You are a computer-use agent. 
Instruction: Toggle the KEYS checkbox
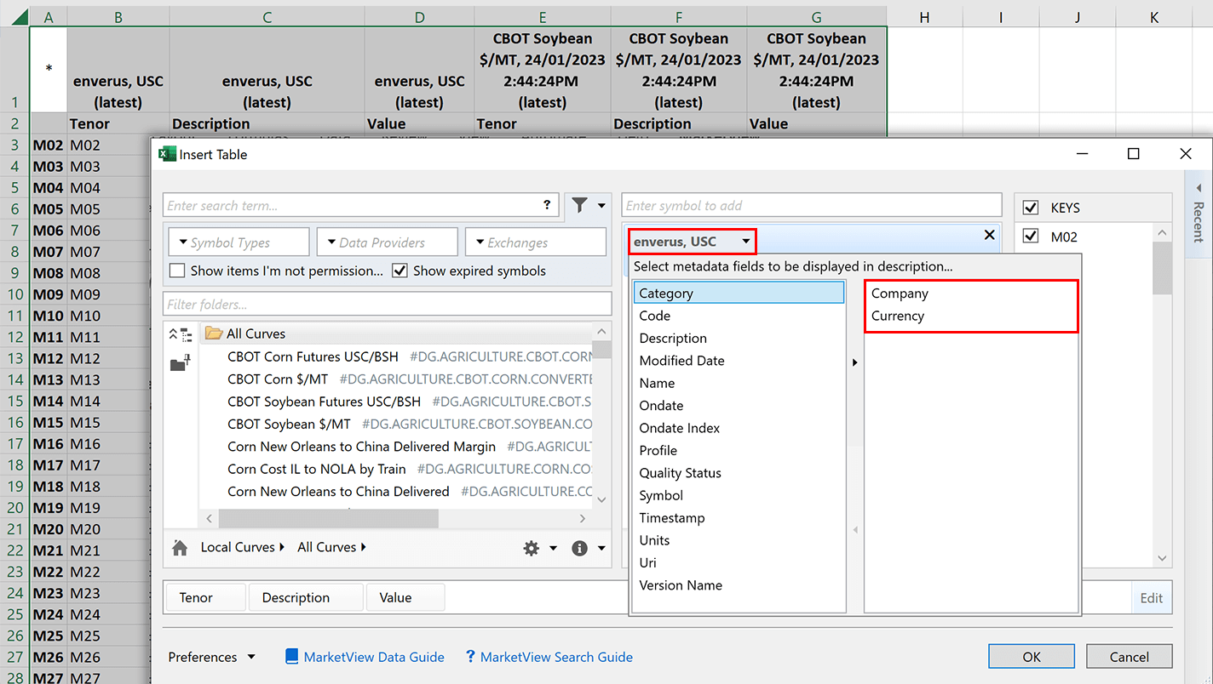pyautogui.click(x=1031, y=208)
